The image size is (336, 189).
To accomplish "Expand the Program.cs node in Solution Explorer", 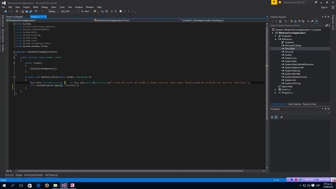I will [x=276, y=93].
